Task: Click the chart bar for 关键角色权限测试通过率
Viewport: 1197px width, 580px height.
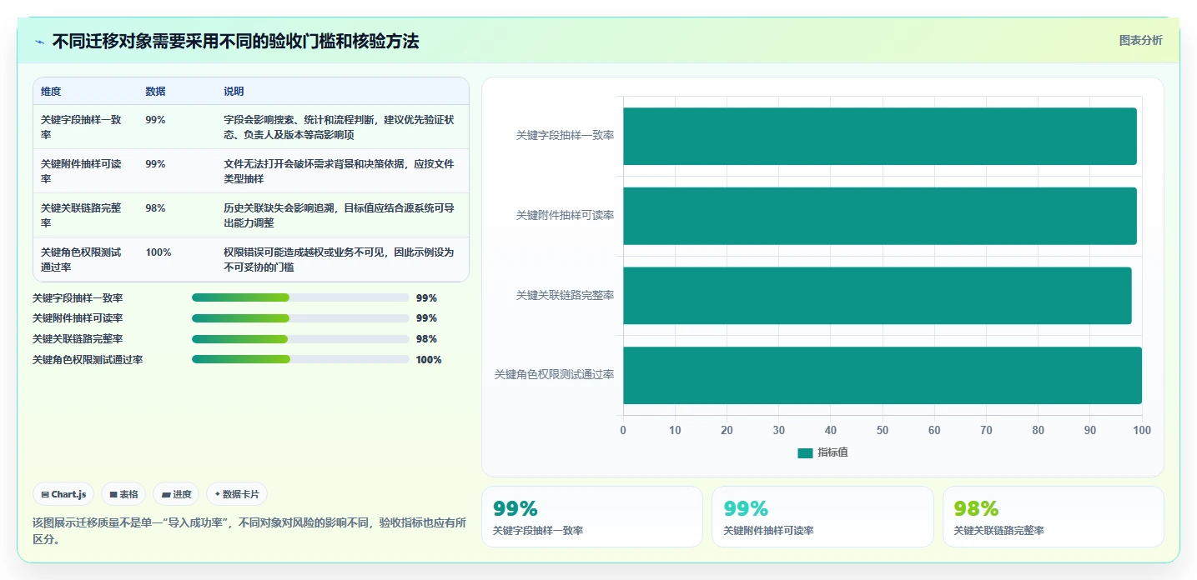Action: pos(883,375)
